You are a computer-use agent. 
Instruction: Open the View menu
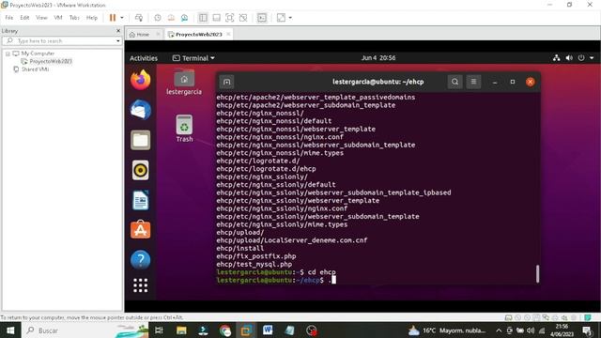pyautogui.click(x=41, y=18)
